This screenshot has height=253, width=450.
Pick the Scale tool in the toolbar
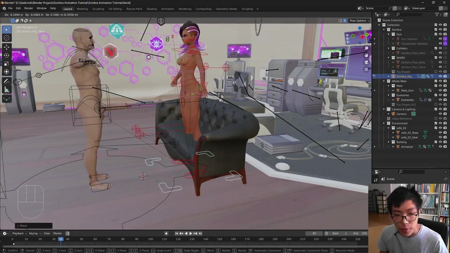pos(6,64)
